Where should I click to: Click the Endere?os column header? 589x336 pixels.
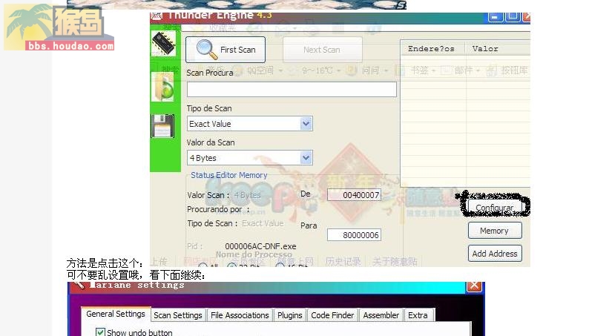point(432,48)
